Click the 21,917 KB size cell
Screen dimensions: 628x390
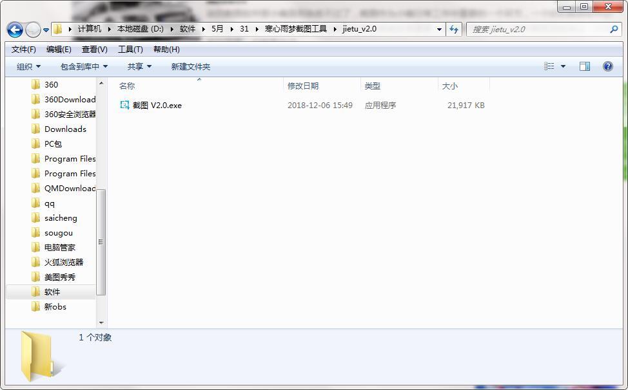466,105
